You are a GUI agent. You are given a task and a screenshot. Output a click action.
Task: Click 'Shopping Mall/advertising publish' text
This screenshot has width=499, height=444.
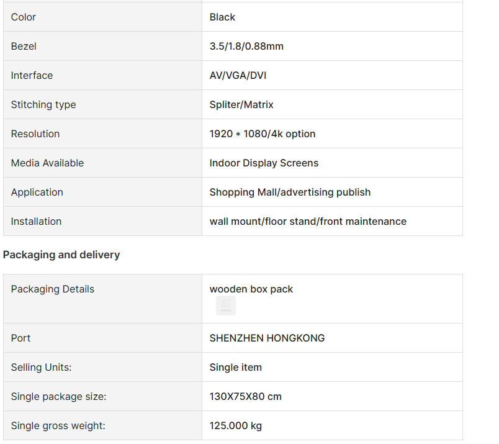(290, 192)
